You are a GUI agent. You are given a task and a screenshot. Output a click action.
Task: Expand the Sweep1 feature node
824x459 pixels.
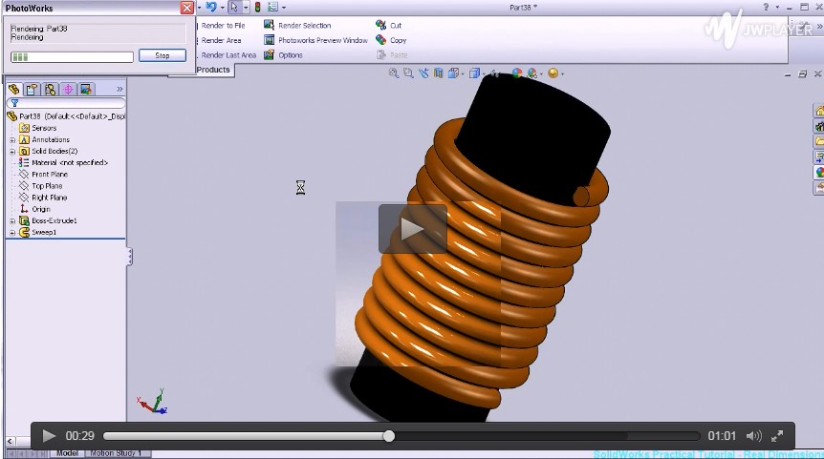coord(12,232)
